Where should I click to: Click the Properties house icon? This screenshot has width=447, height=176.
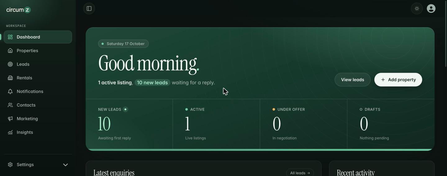pyautogui.click(x=10, y=51)
